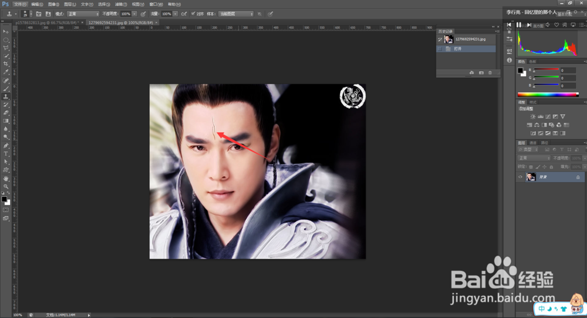
Task: Open the History panel flyout menu
Action: [498, 31]
